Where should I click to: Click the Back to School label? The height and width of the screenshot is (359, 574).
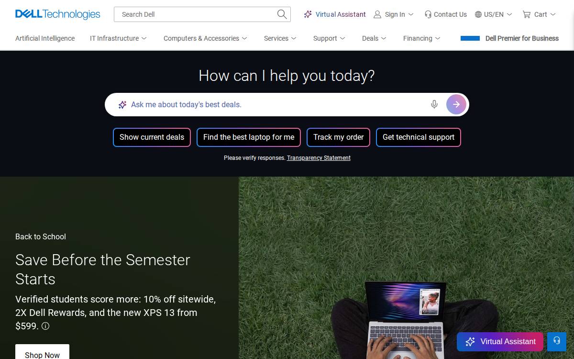pos(41,236)
